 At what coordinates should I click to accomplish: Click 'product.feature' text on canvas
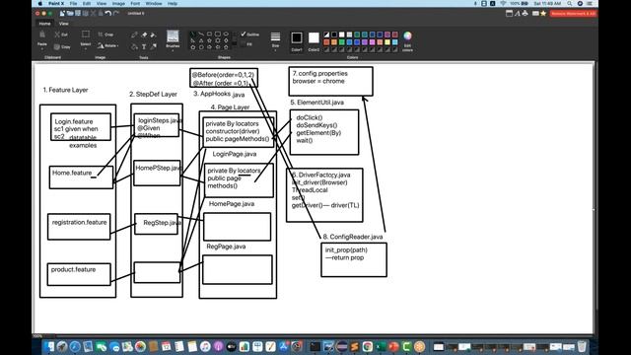73,269
